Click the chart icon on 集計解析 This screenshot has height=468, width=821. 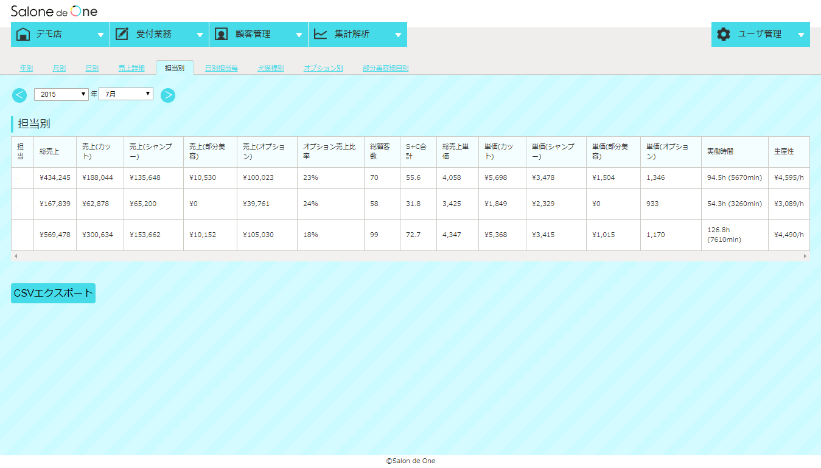click(320, 34)
